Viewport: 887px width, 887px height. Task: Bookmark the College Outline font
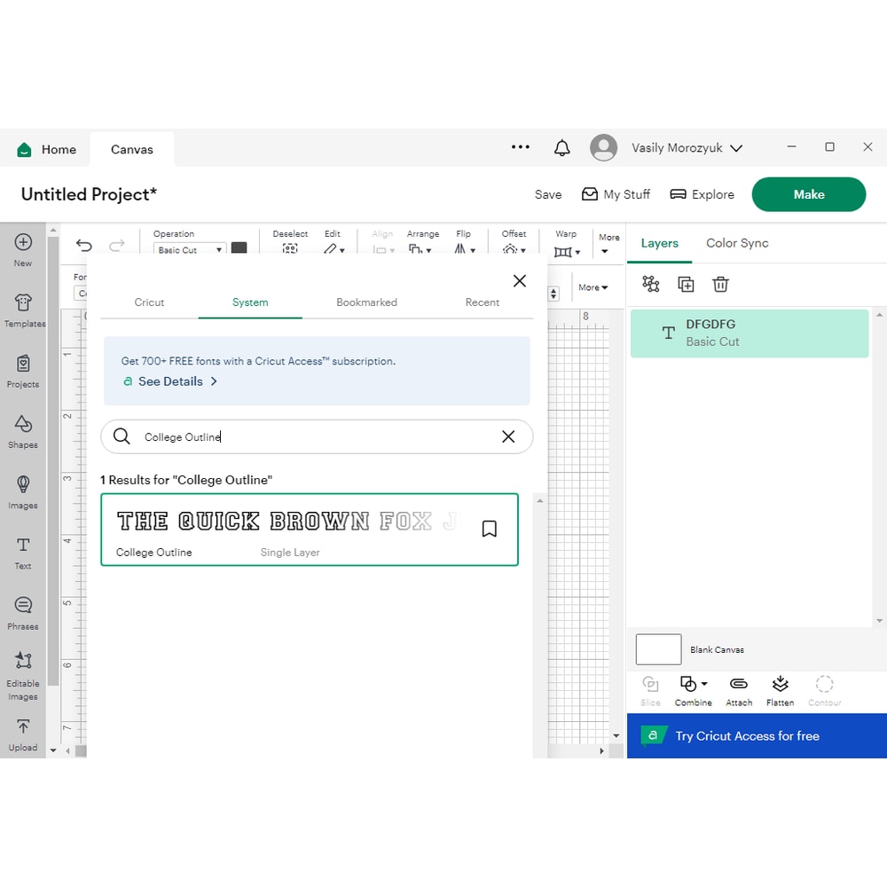[x=489, y=529]
